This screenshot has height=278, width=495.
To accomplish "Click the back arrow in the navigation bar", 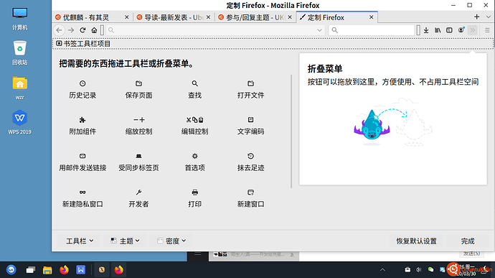I will [x=59, y=30].
